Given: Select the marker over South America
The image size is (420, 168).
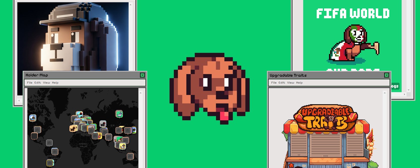Looking at the screenshot, I should [x=55, y=151].
